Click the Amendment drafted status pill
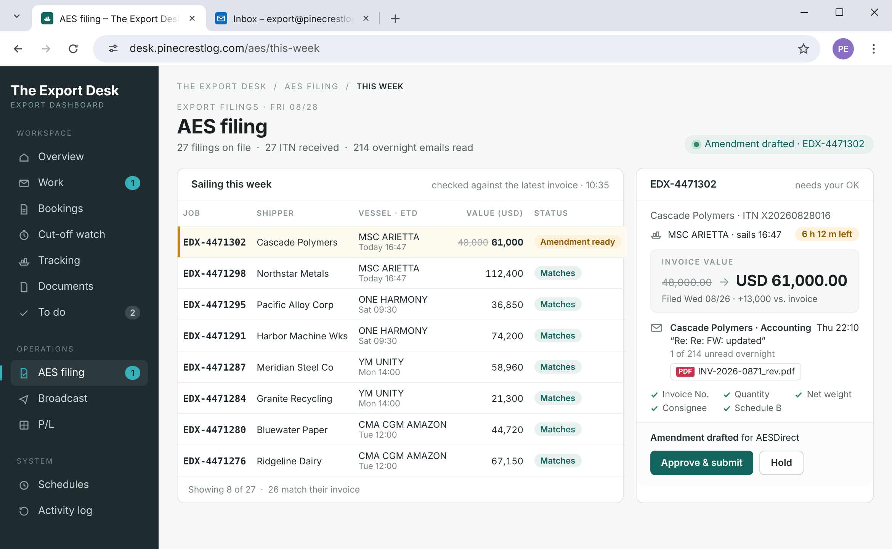The image size is (892, 549). [x=779, y=144]
